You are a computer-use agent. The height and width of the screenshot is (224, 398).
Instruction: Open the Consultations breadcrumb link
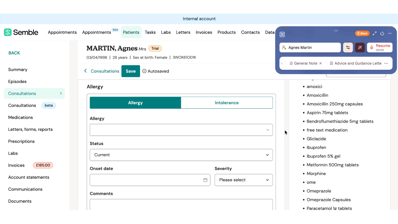(105, 71)
